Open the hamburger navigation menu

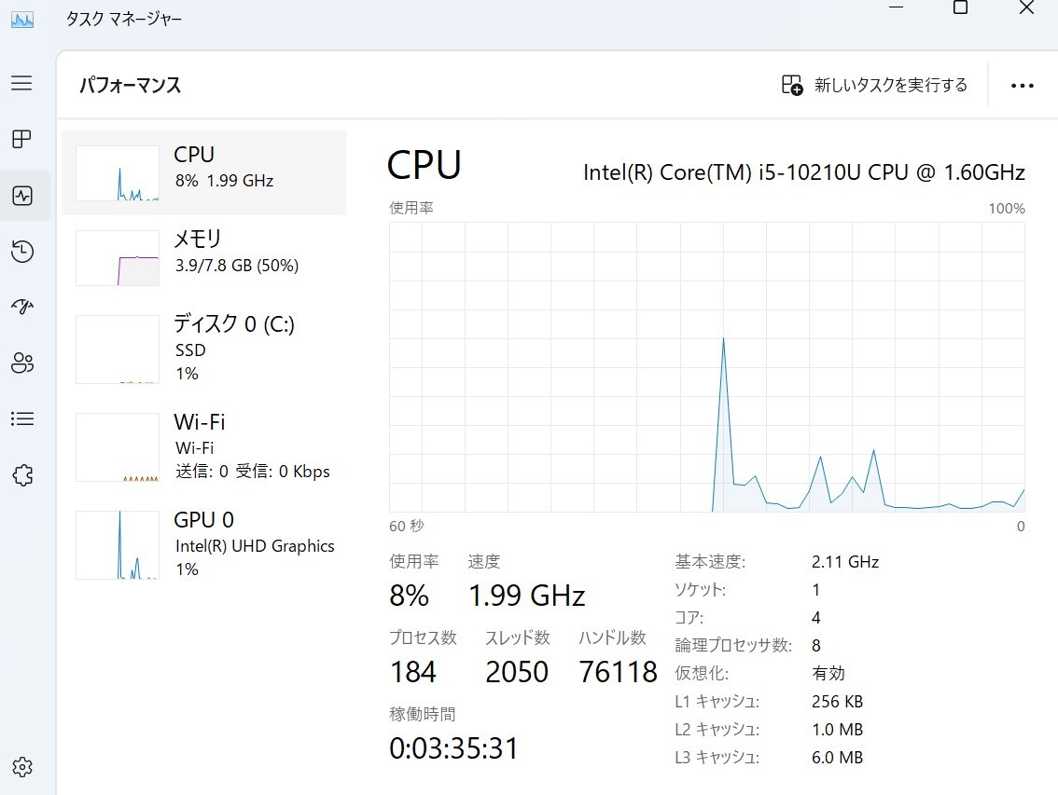21,83
